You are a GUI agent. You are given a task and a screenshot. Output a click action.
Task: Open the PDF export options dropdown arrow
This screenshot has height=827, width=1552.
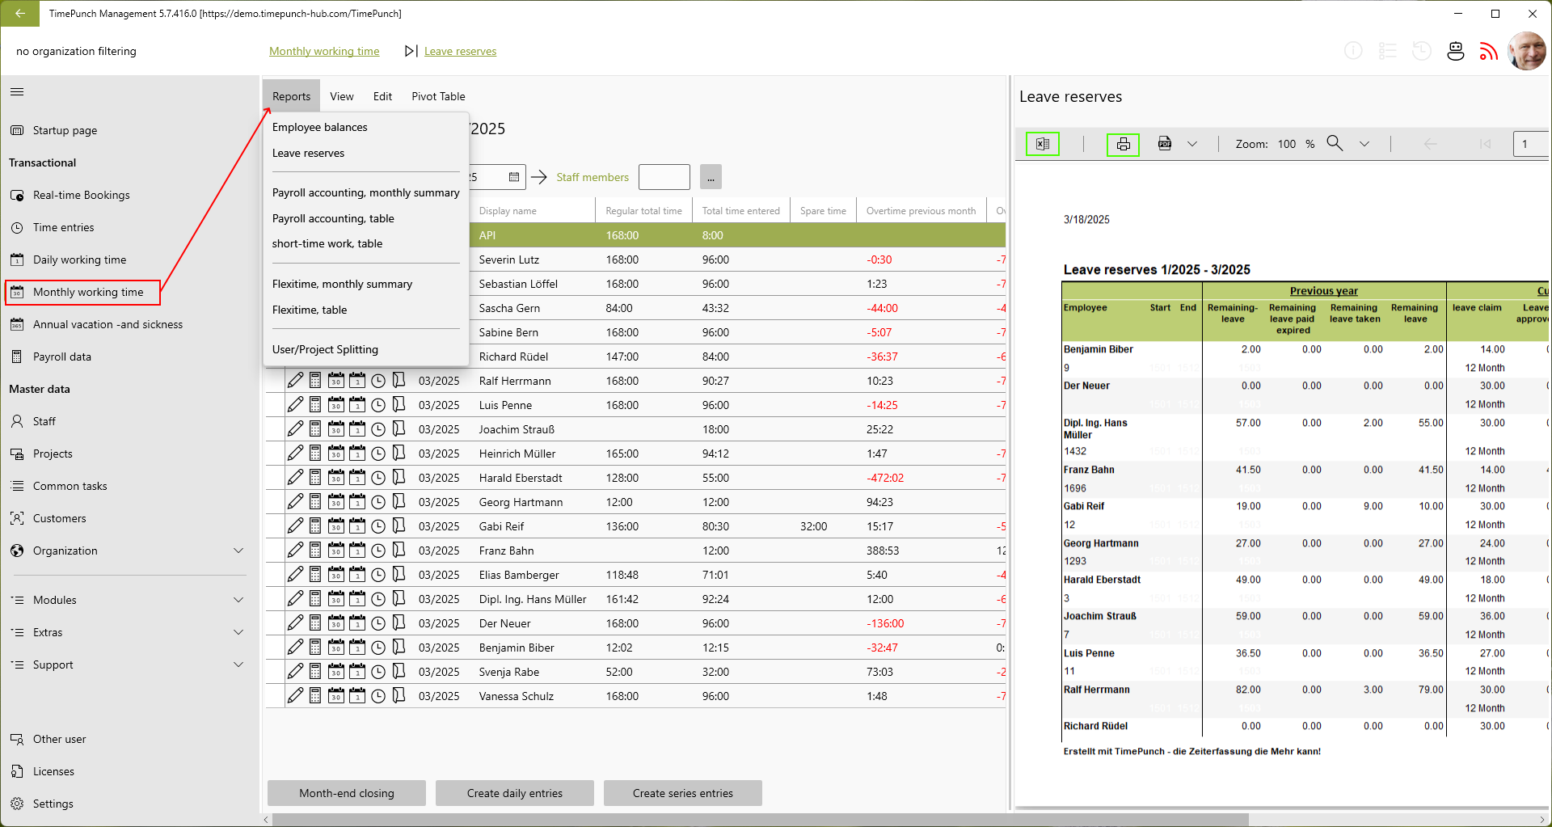coord(1191,144)
